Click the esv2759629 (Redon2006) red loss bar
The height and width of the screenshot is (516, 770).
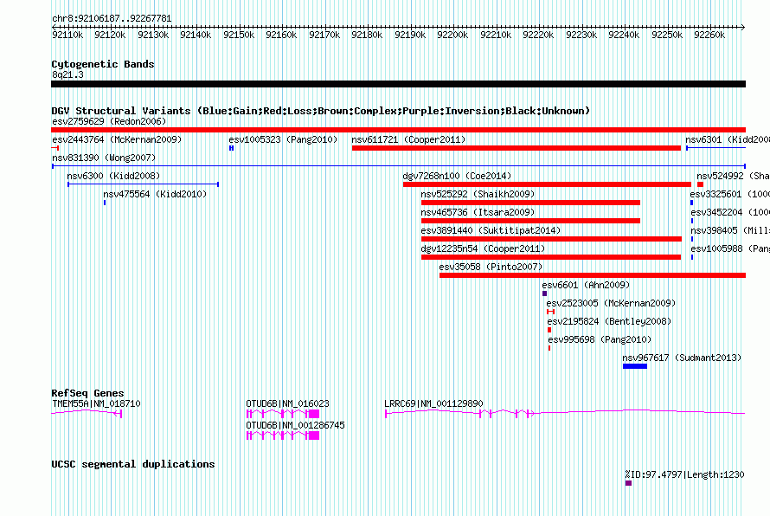coord(398,130)
